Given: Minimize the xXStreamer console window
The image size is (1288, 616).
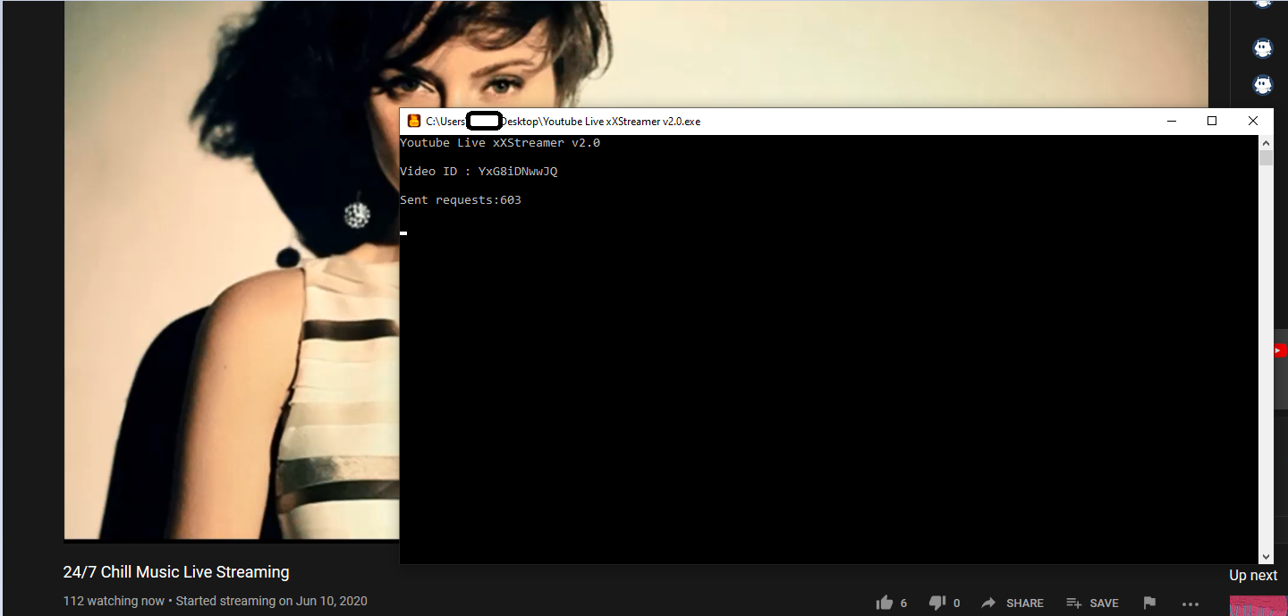Looking at the screenshot, I should pos(1171,121).
